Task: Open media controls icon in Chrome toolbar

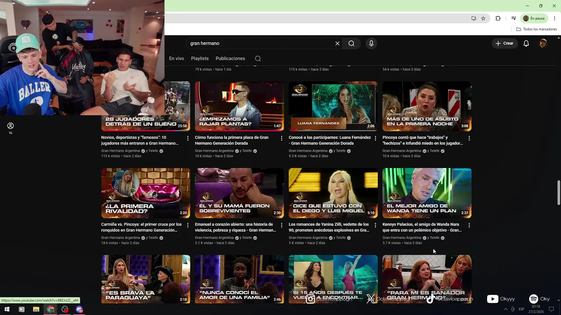Action: 514,18
